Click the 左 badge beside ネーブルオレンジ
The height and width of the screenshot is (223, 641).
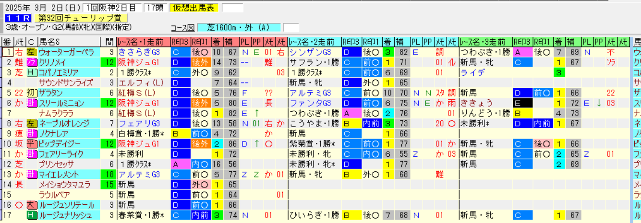coord(31,124)
